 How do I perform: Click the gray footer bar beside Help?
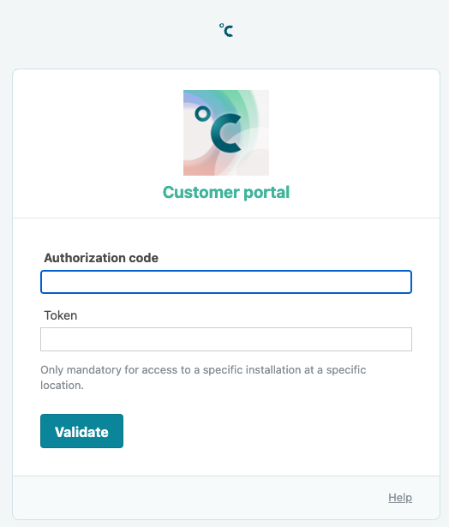[x=201, y=497]
